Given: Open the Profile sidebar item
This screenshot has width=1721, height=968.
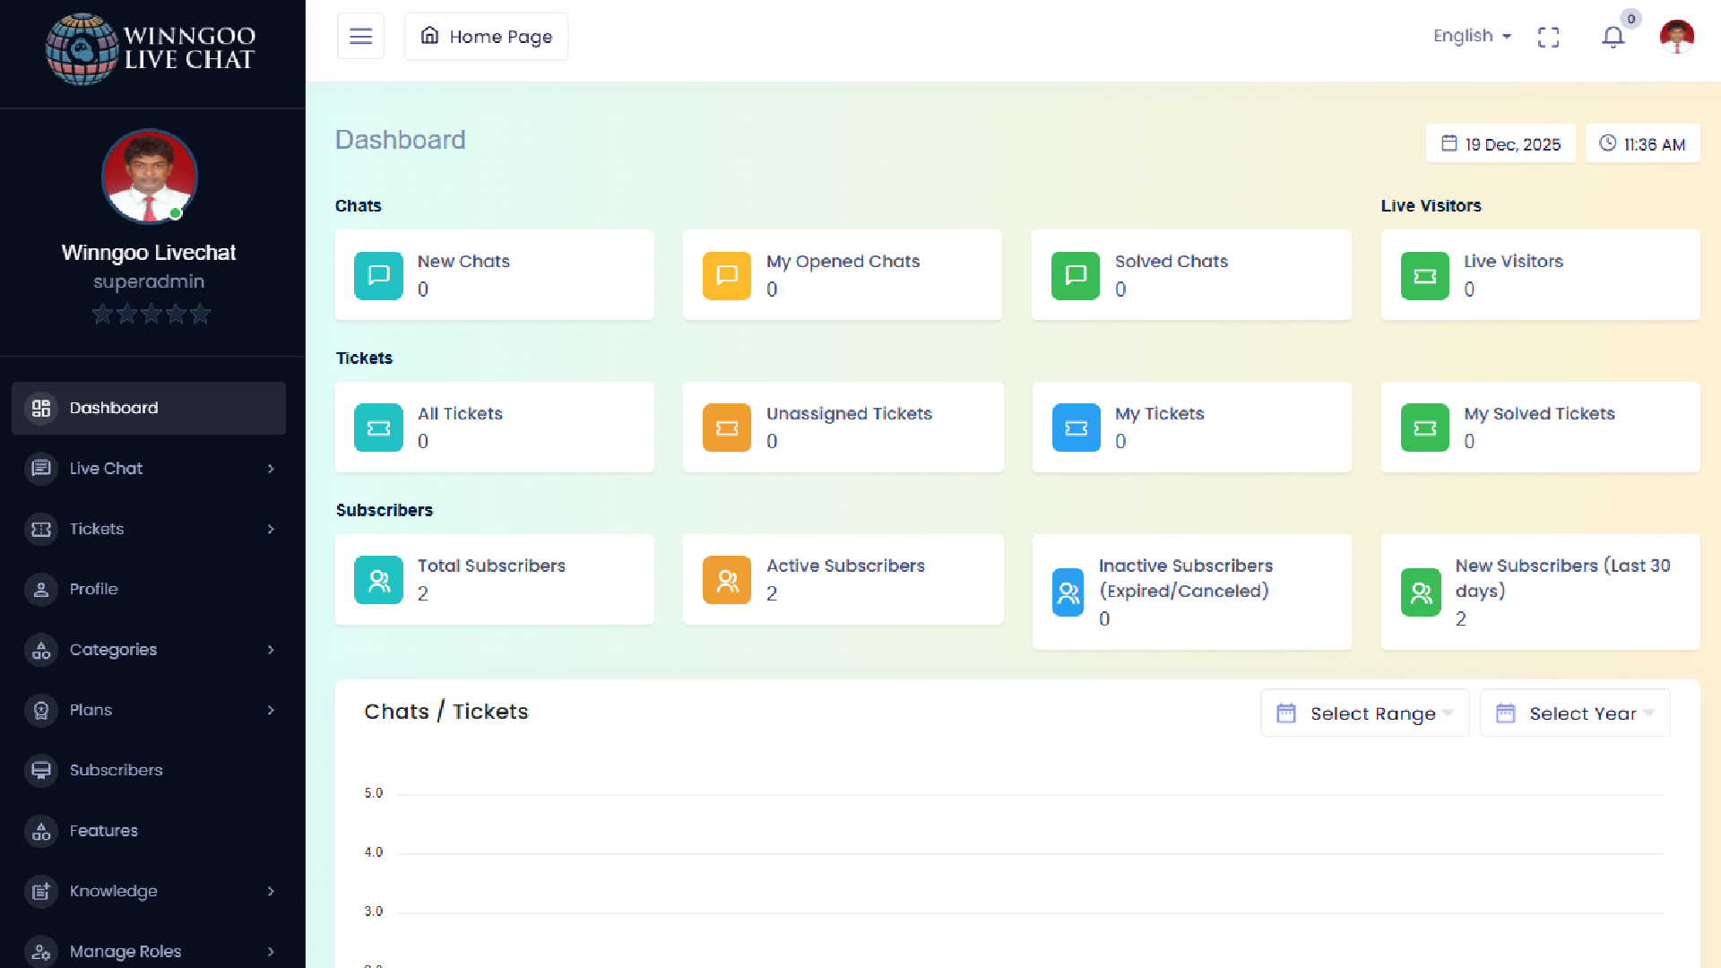Looking at the screenshot, I should tap(94, 590).
